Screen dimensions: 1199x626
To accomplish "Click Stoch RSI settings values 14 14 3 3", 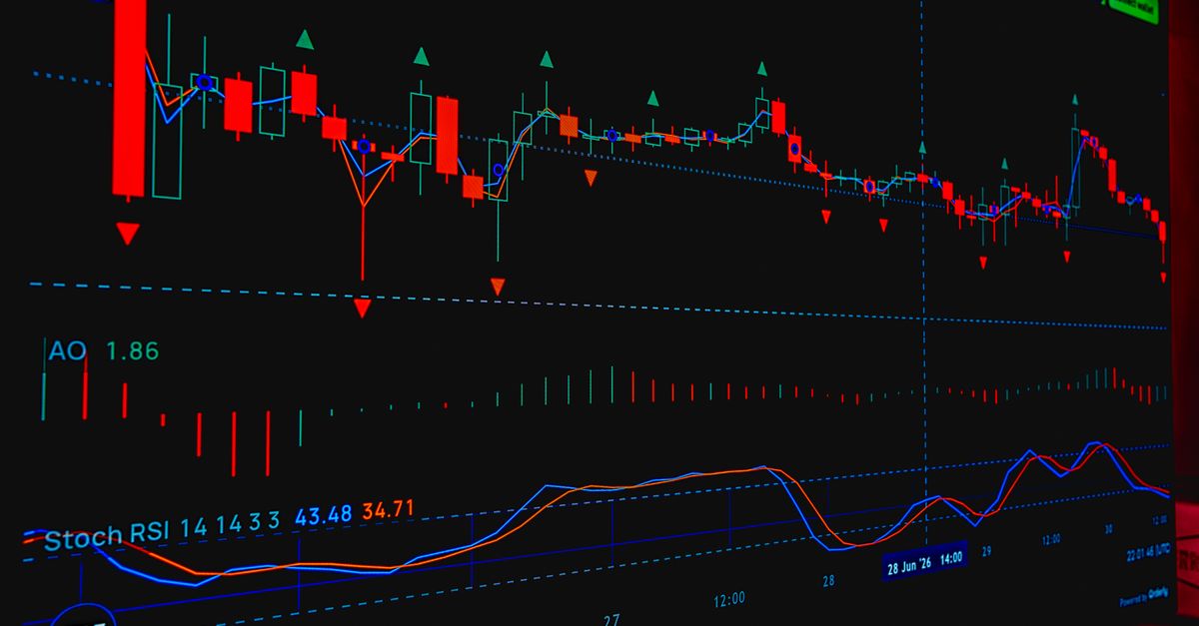I will tap(231, 525).
